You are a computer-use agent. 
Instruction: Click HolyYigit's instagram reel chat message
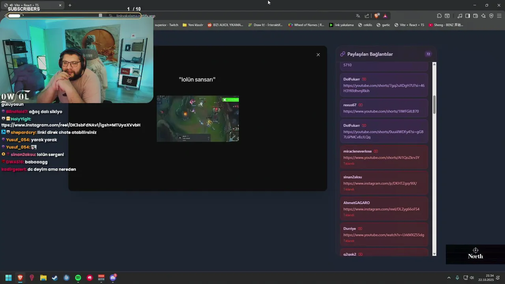click(x=71, y=122)
